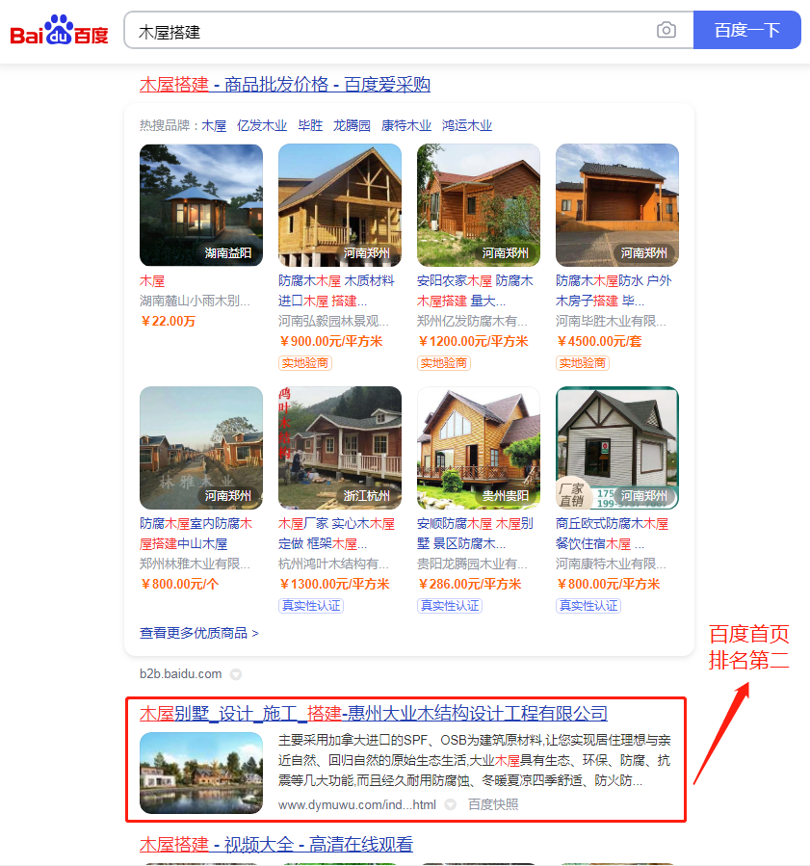
Task: Open thumbnail for ¥900.00元/平方米 wooden house
Action: [340, 205]
